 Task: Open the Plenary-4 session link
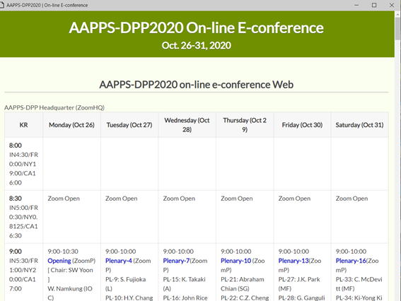point(118,261)
